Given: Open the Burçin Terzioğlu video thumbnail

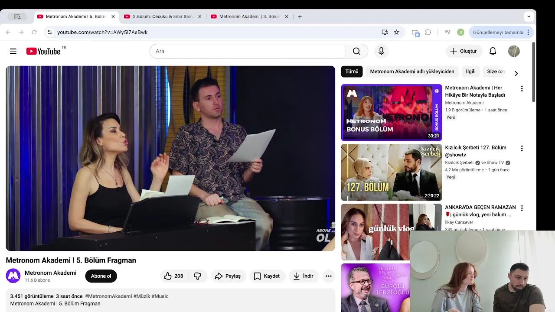Looking at the screenshot, I should [375, 288].
